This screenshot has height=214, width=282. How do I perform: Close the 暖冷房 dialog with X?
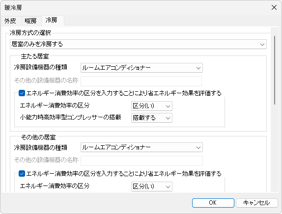pos(274,7)
